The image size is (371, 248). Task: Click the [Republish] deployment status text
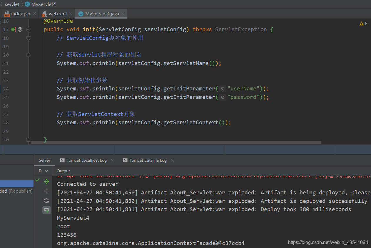point(21,191)
